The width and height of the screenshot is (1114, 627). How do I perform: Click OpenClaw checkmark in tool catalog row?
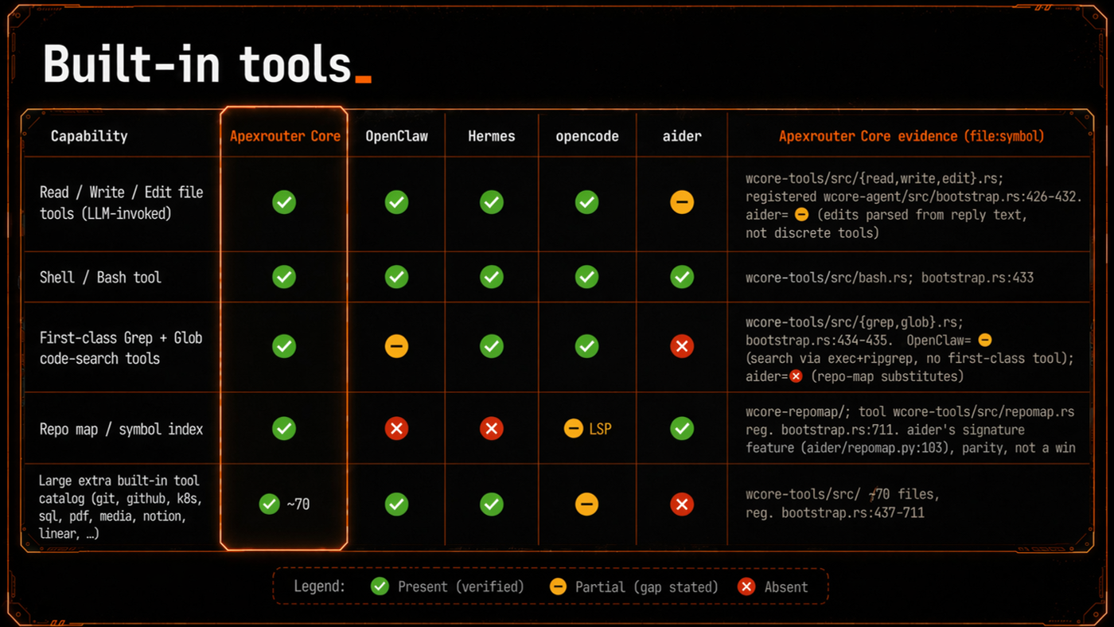coord(396,504)
